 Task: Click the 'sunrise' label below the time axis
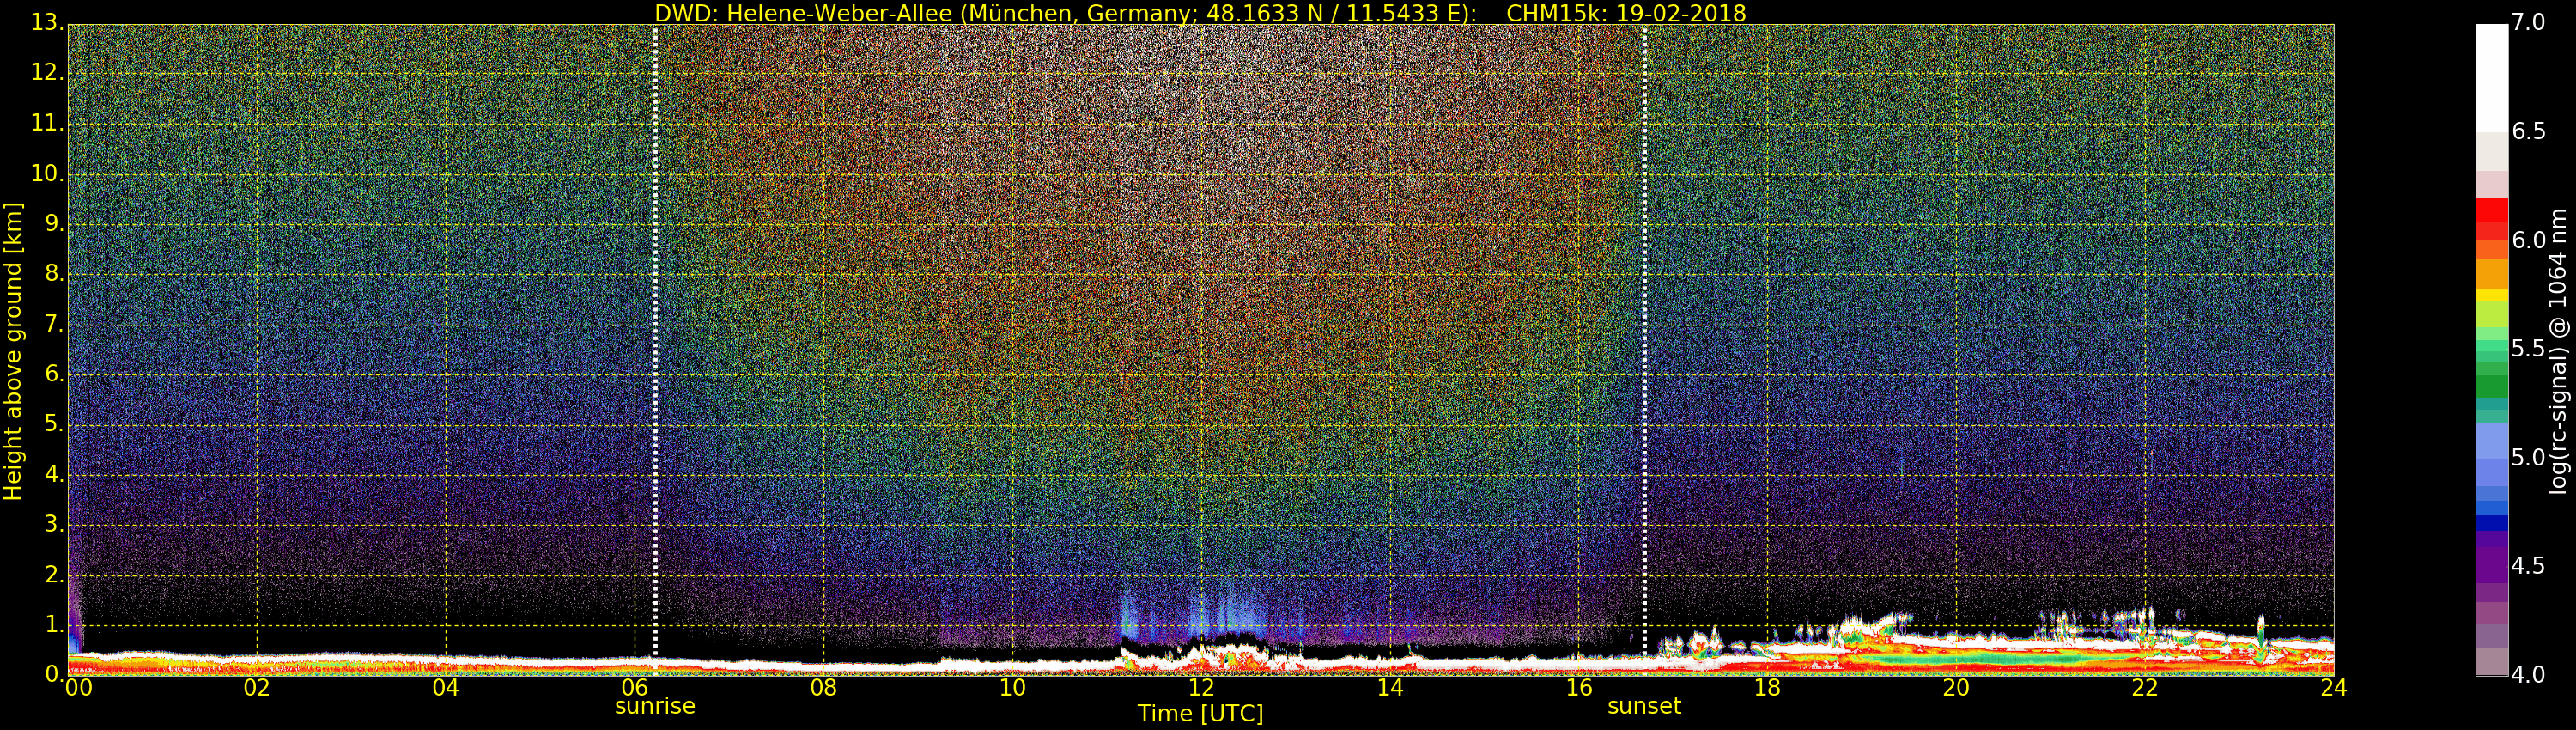[655, 706]
